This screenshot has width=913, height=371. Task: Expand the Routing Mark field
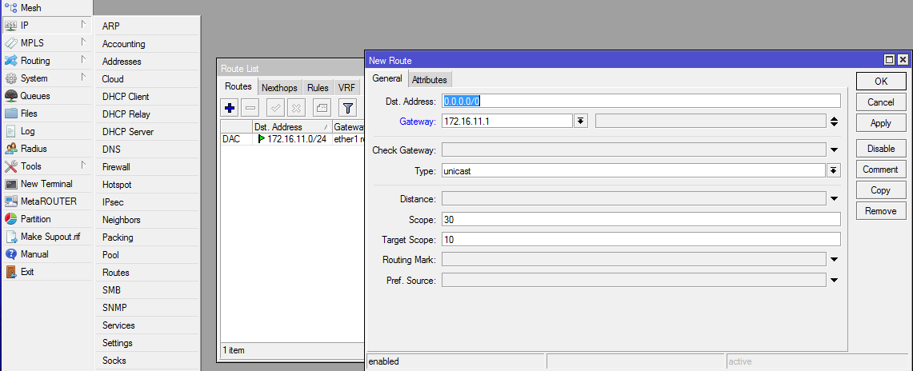834,260
